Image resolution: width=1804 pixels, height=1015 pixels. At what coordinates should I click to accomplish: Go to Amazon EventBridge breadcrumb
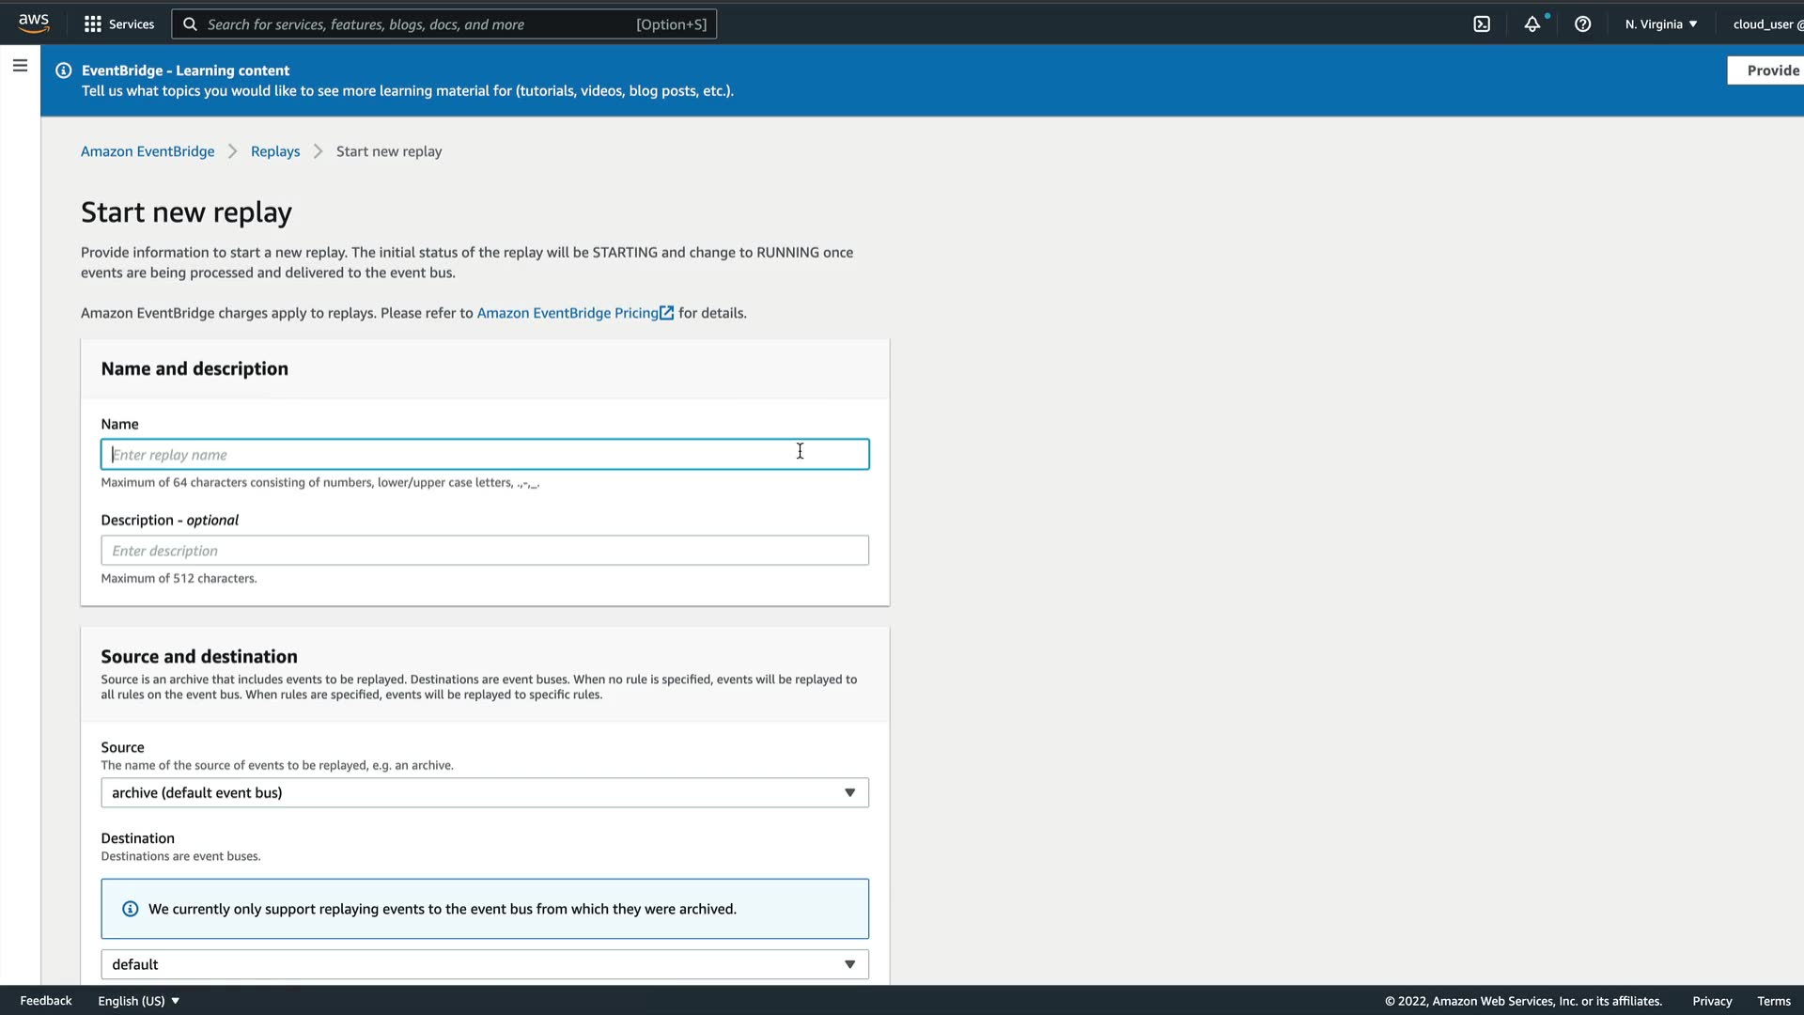click(x=148, y=151)
